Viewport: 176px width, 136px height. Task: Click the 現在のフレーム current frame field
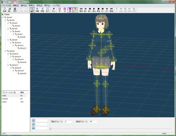tap(68, 122)
